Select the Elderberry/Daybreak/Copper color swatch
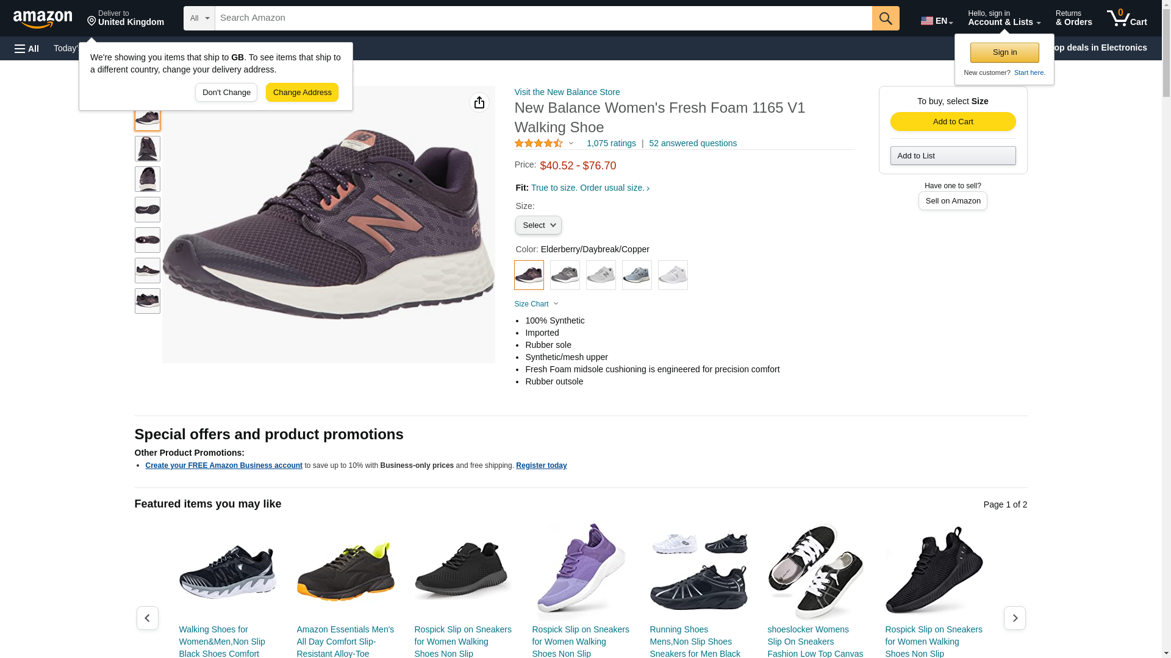This screenshot has height=658, width=1171. coord(529,275)
